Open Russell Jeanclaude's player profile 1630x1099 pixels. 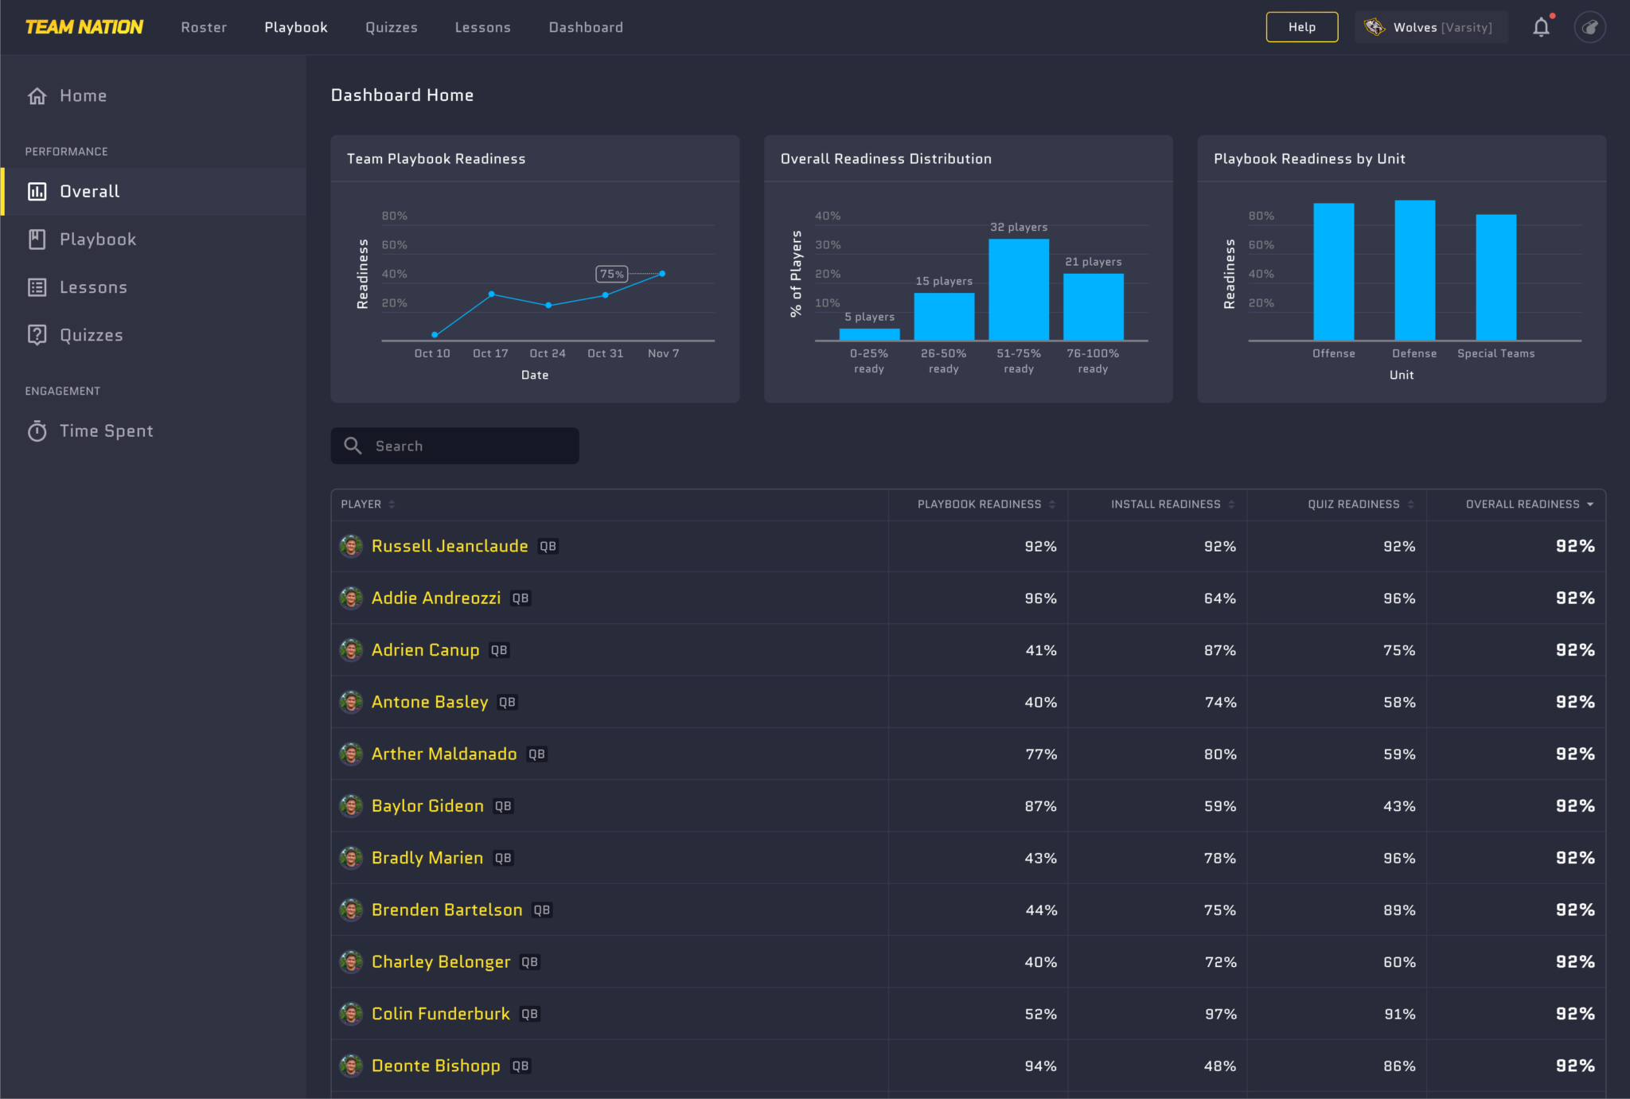[x=450, y=546]
